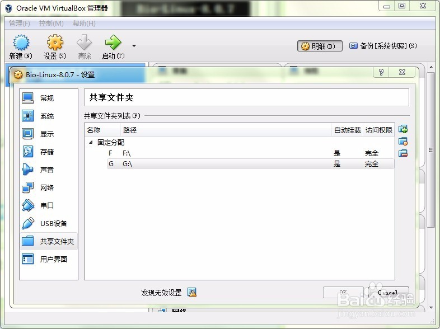Click the 访问权限 column header
Screen dimensions: 440x329
coord(379,130)
